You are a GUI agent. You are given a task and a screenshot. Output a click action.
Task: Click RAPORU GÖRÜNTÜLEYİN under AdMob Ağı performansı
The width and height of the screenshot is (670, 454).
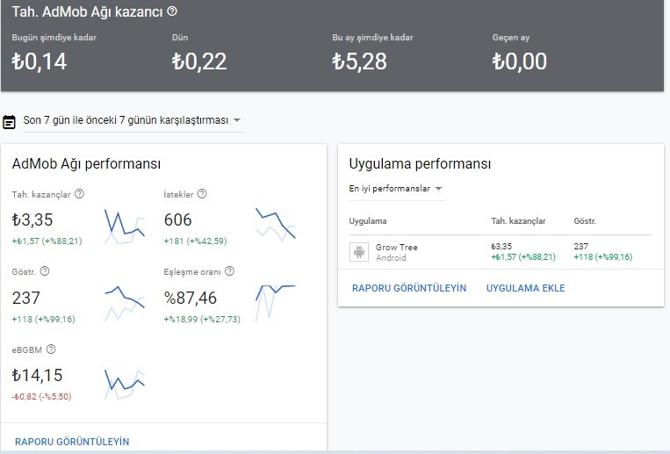click(x=72, y=442)
